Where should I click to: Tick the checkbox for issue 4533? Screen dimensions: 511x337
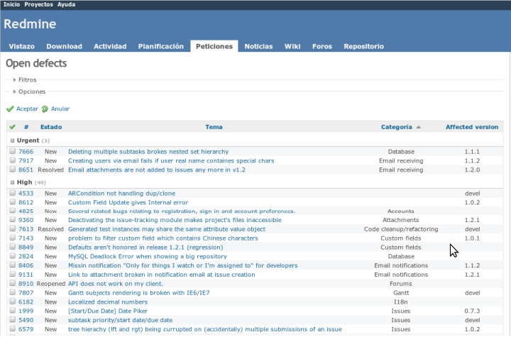point(12,192)
